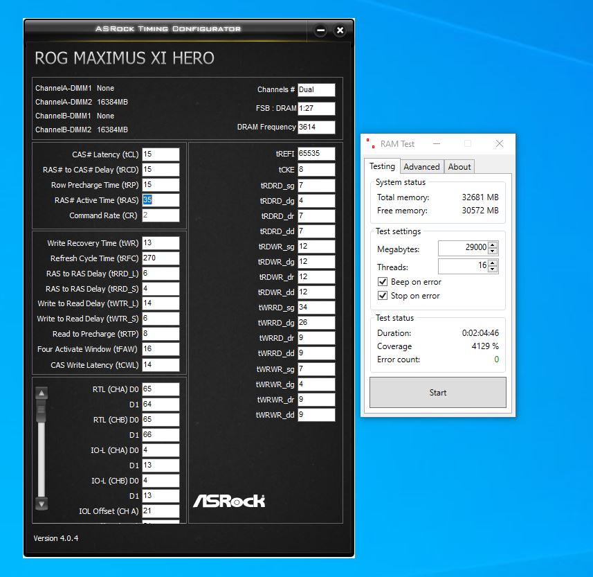The image size is (593, 577).
Task: Click the RAM Test app icon
Action: [371, 144]
